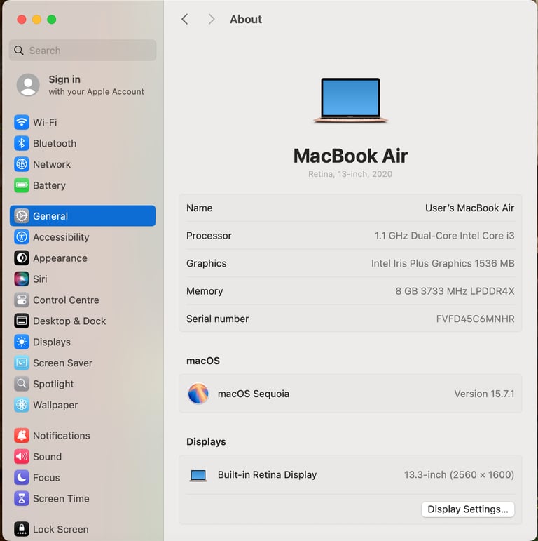538x541 pixels.
Task: Click the 13.3-inch (2560 × 1600) text
Action: coord(459,475)
